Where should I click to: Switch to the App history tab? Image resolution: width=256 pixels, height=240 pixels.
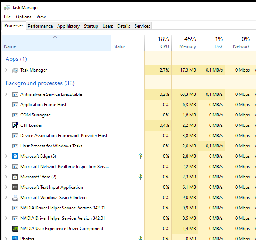click(x=68, y=26)
